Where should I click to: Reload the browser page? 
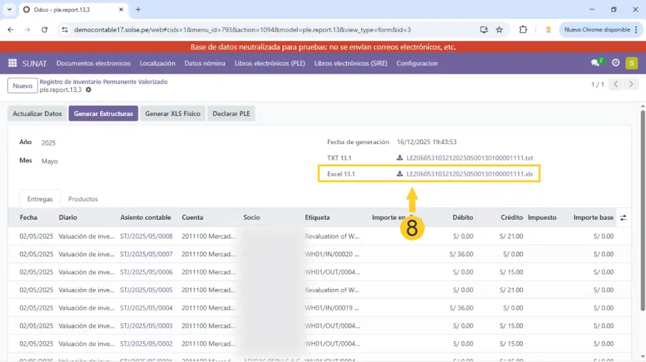click(44, 30)
